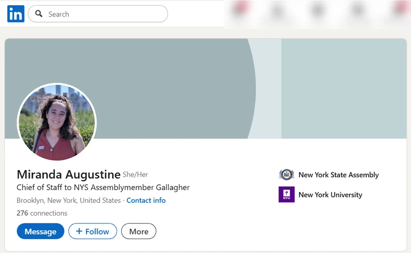Image resolution: width=411 pixels, height=253 pixels.
Task: Open the More actions menu
Action: coord(139,231)
